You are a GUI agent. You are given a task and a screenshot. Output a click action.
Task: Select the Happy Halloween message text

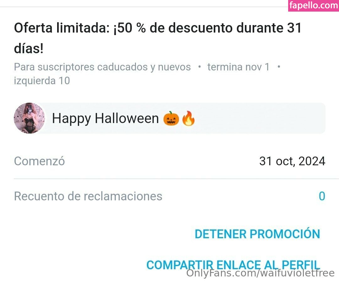pyautogui.click(x=105, y=118)
